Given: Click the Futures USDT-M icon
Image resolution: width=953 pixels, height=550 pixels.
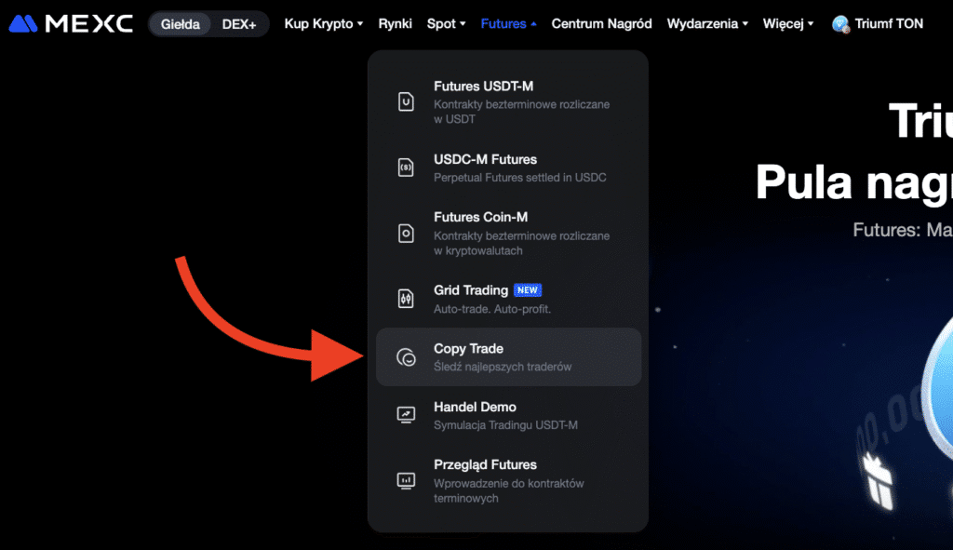Looking at the screenshot, I should coord(406,101).
